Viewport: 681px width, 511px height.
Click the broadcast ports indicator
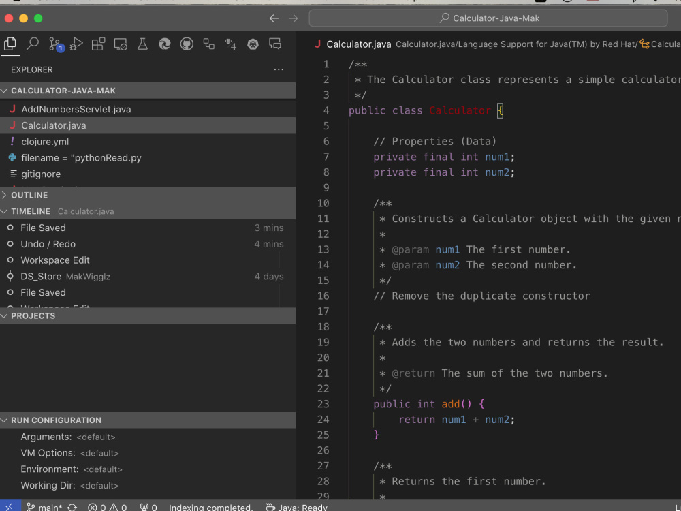(x=148, y=507)
